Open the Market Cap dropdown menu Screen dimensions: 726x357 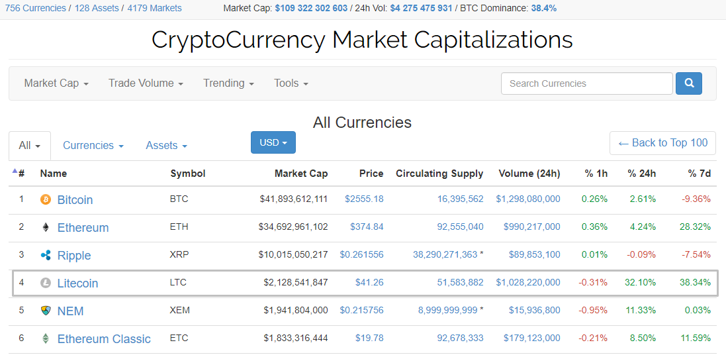point(56,83)
